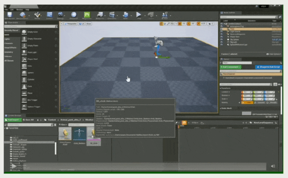Screen dimensions: 288x178
Task: Click the green Add Component button
Action: pos(230,67)
